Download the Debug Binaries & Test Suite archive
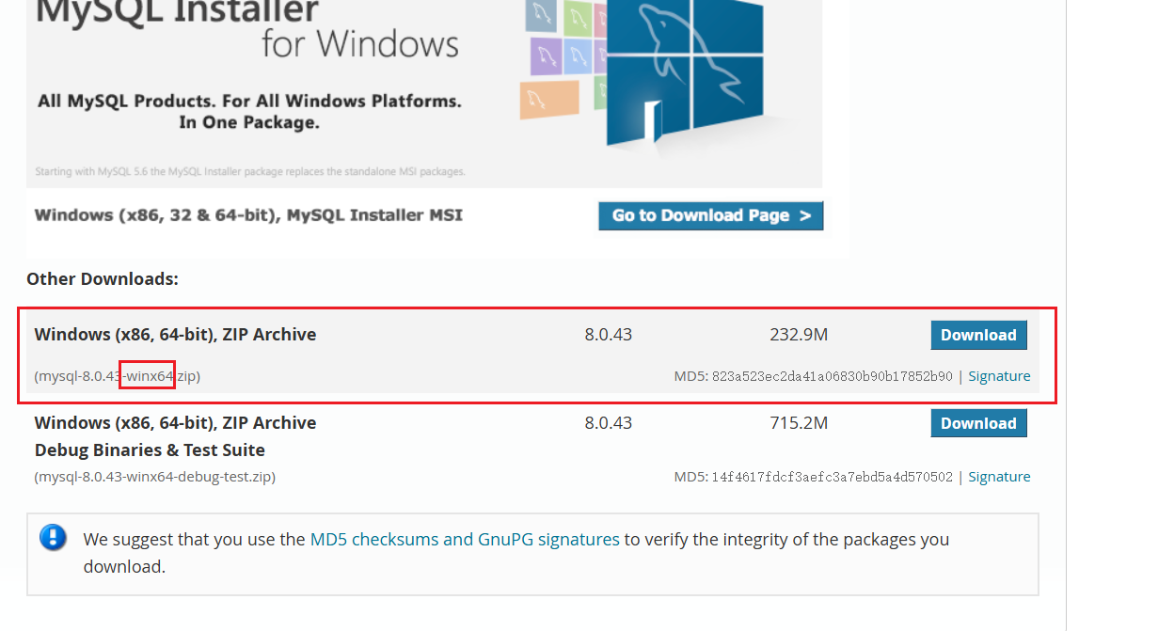 pyautogui.click(x=978, y=423)
